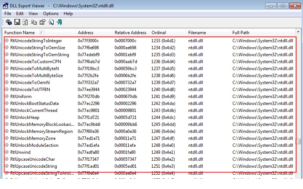The image size is (303, 189).
Task: Click relative address 0x0005d721
Action: pos(125,117)
